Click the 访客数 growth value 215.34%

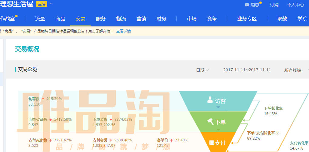coord(54,99)
